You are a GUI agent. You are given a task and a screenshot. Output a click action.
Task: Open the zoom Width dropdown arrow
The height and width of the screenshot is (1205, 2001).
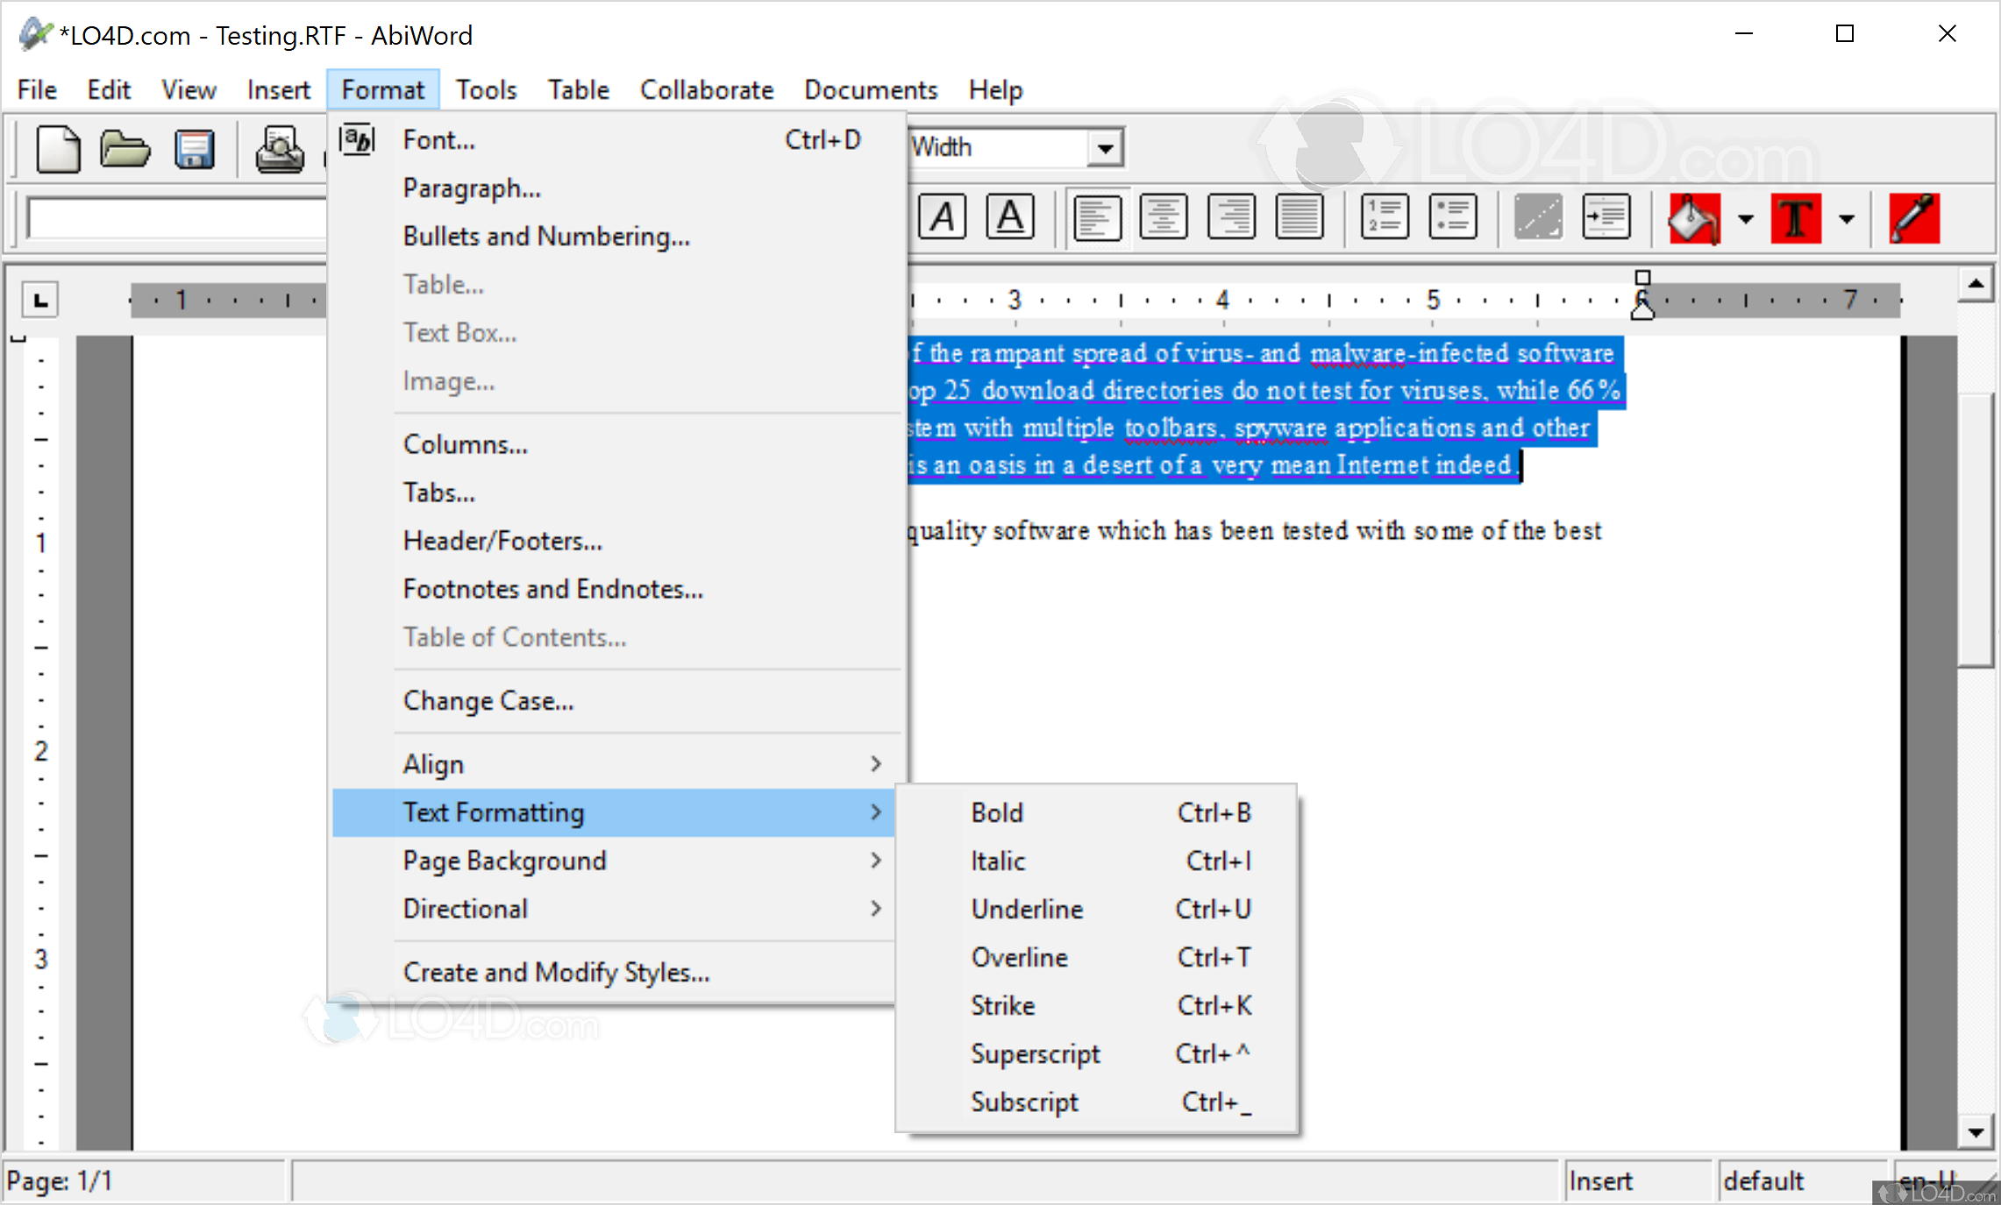point(1106,148)
